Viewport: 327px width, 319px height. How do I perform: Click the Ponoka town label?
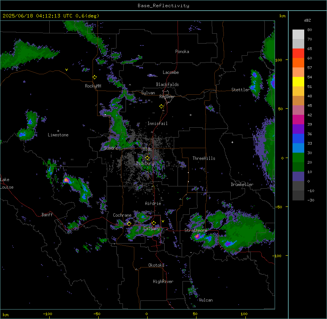[x=182, y=52]
